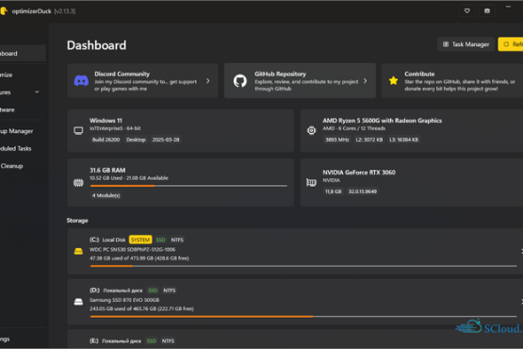Click the D: drive usage bar
The image size is (523, 349).
click(303, 316)
